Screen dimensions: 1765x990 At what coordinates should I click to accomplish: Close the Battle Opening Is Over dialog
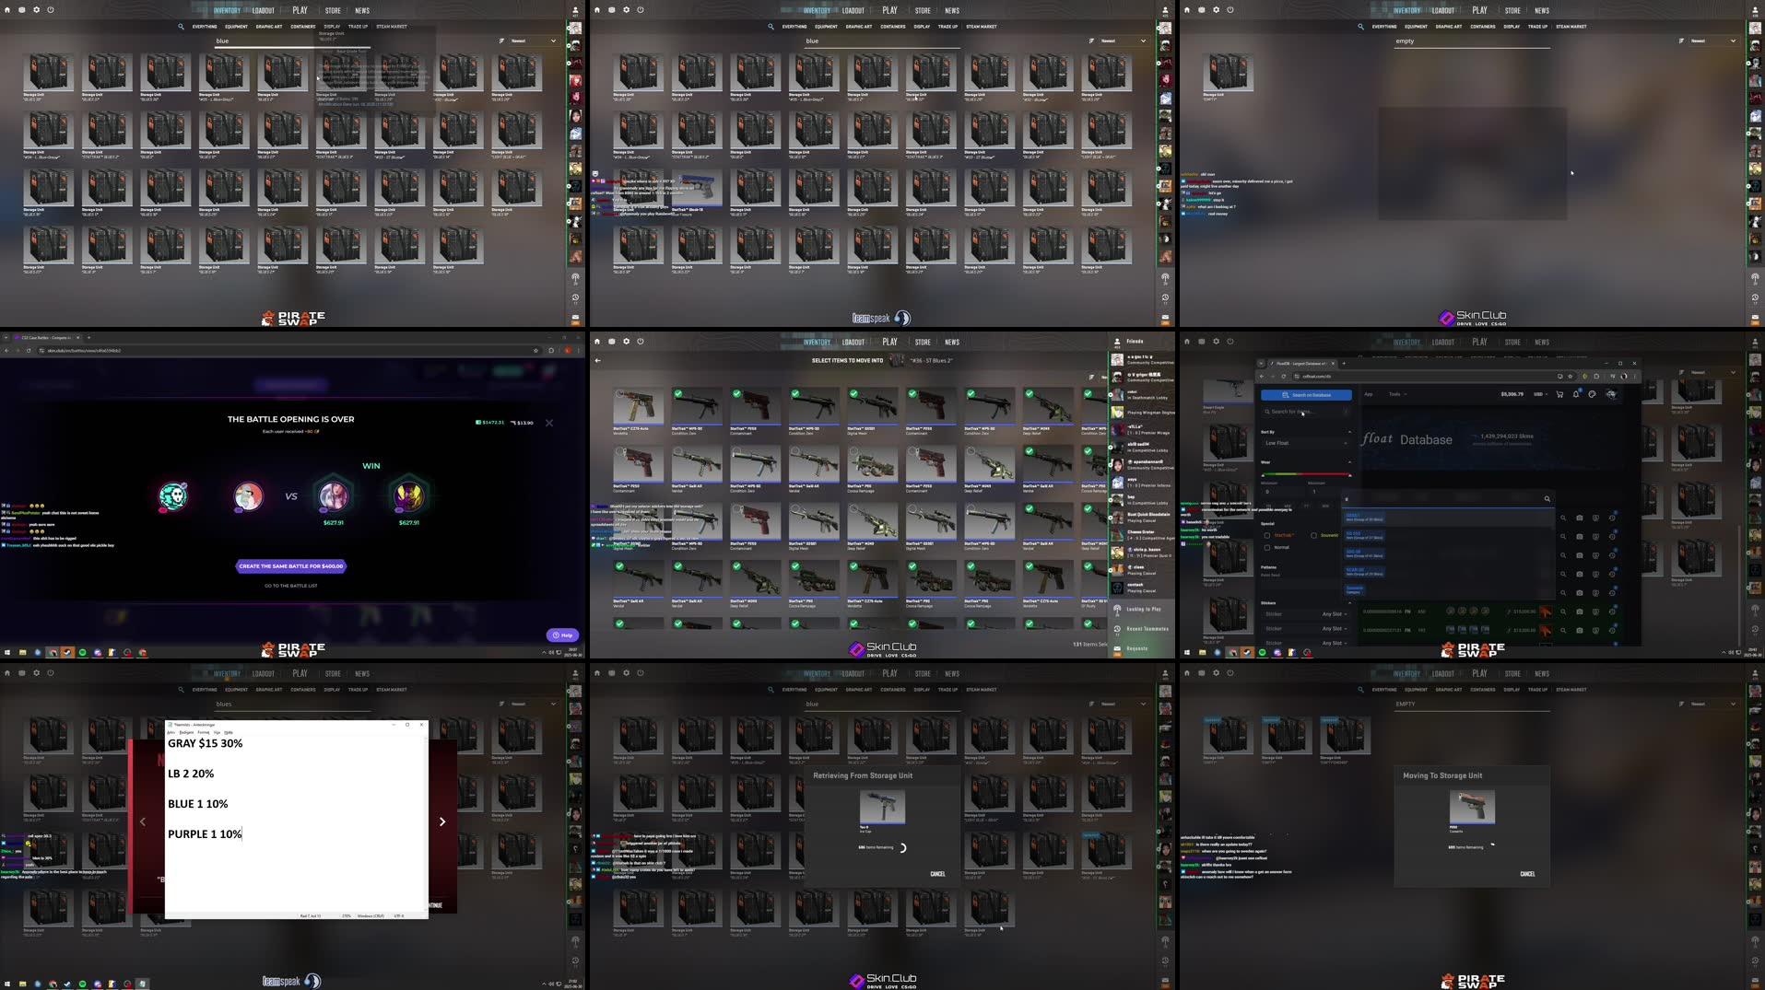click(549, 423)
